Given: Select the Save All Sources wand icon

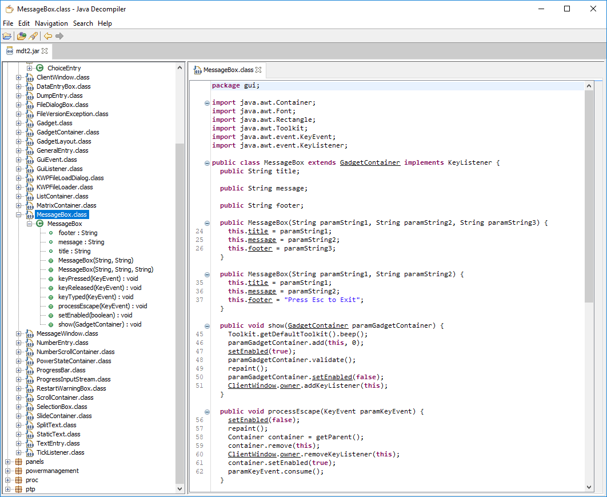Looking at the screenshot, I should click(33, 35).
